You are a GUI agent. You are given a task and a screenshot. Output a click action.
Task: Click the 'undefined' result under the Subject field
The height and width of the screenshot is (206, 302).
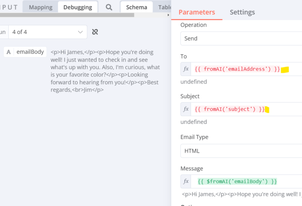click(193, 122)
